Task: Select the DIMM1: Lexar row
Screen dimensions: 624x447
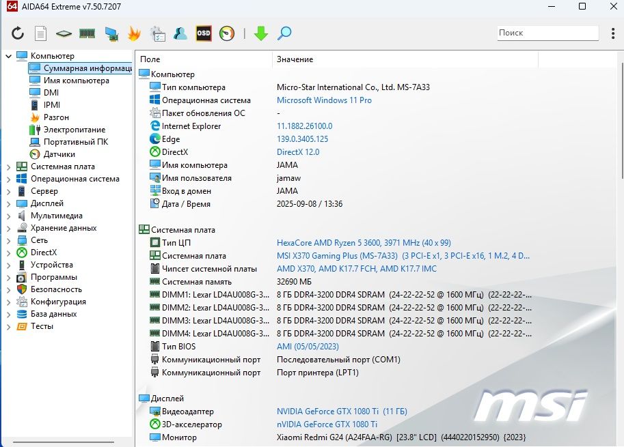Action: tap(338, 294)
